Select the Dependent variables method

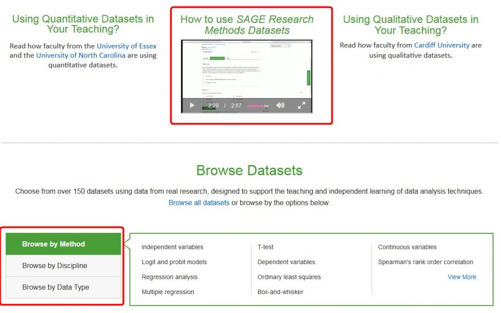point(286,262)
